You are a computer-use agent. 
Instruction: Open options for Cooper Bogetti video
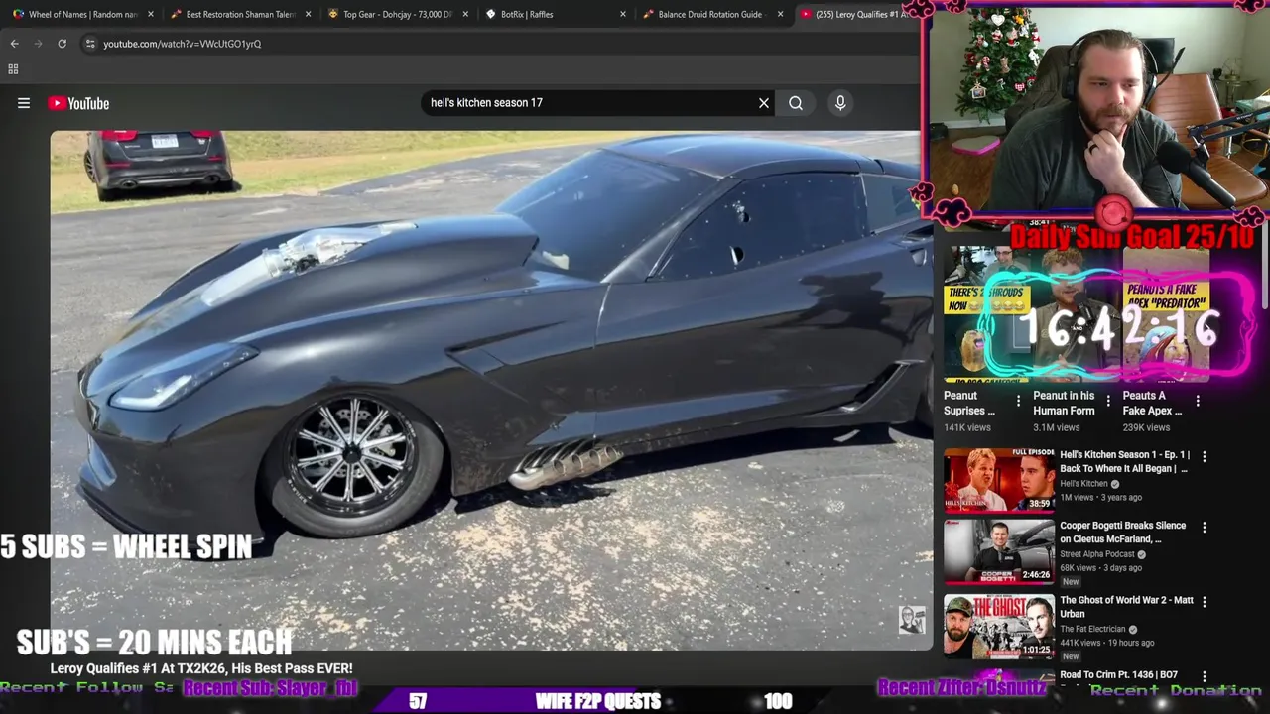(x=1205, y=528)
